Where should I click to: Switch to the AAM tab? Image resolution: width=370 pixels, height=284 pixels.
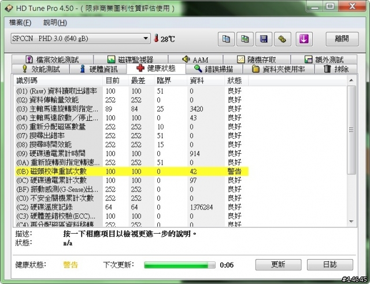click(195, 59)
